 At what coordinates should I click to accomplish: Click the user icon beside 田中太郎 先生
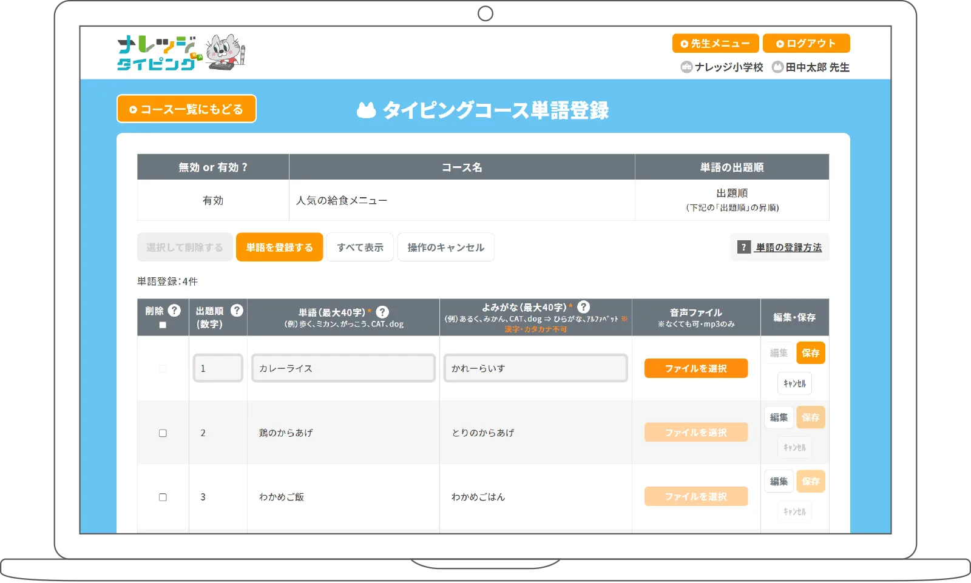pyautogui.click(x=777, y=67)
